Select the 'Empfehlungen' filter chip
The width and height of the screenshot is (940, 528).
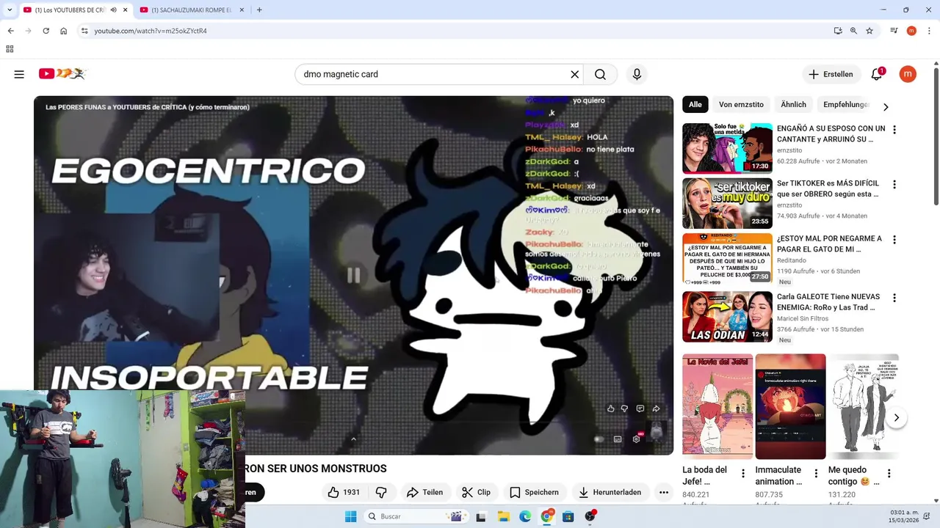(x=845, y=104)
